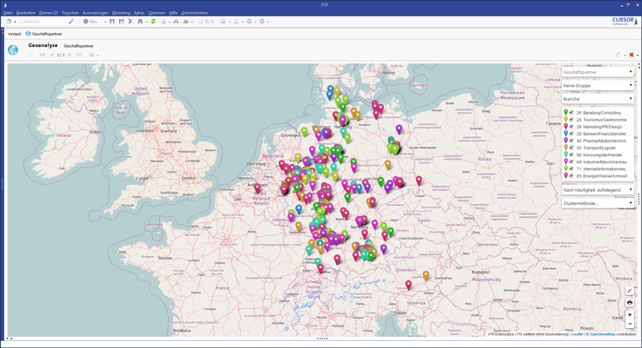Image resolution: width=642 pixels, height=348 pixels.
Task: Open the OpenStreetMap attribution link
Action: coord(602,334)
